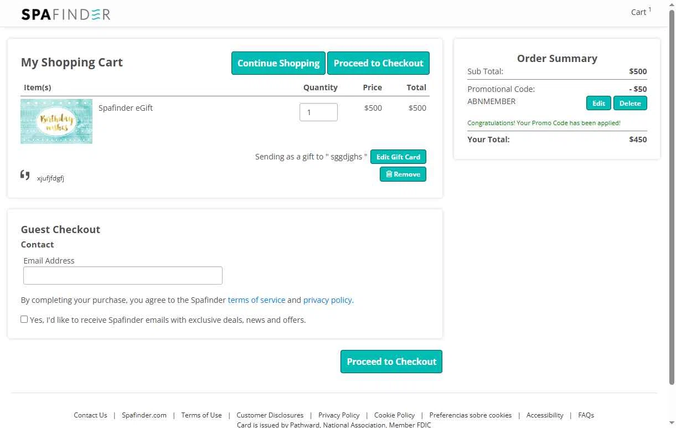676x428 pixels.
Task: Click the Birthday wishes gift card thumbnail
Action: pos(56,121)
